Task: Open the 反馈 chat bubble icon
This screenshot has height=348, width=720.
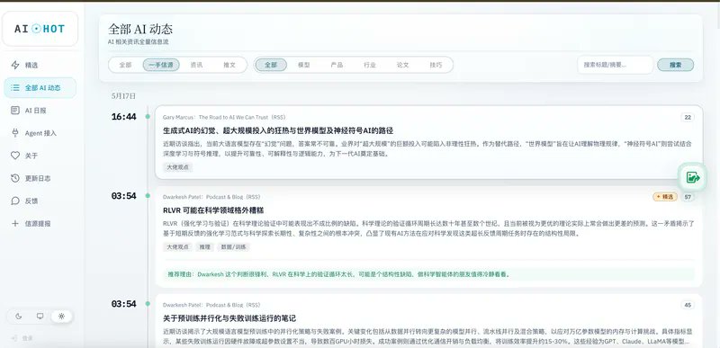Action: coord(15,201)
